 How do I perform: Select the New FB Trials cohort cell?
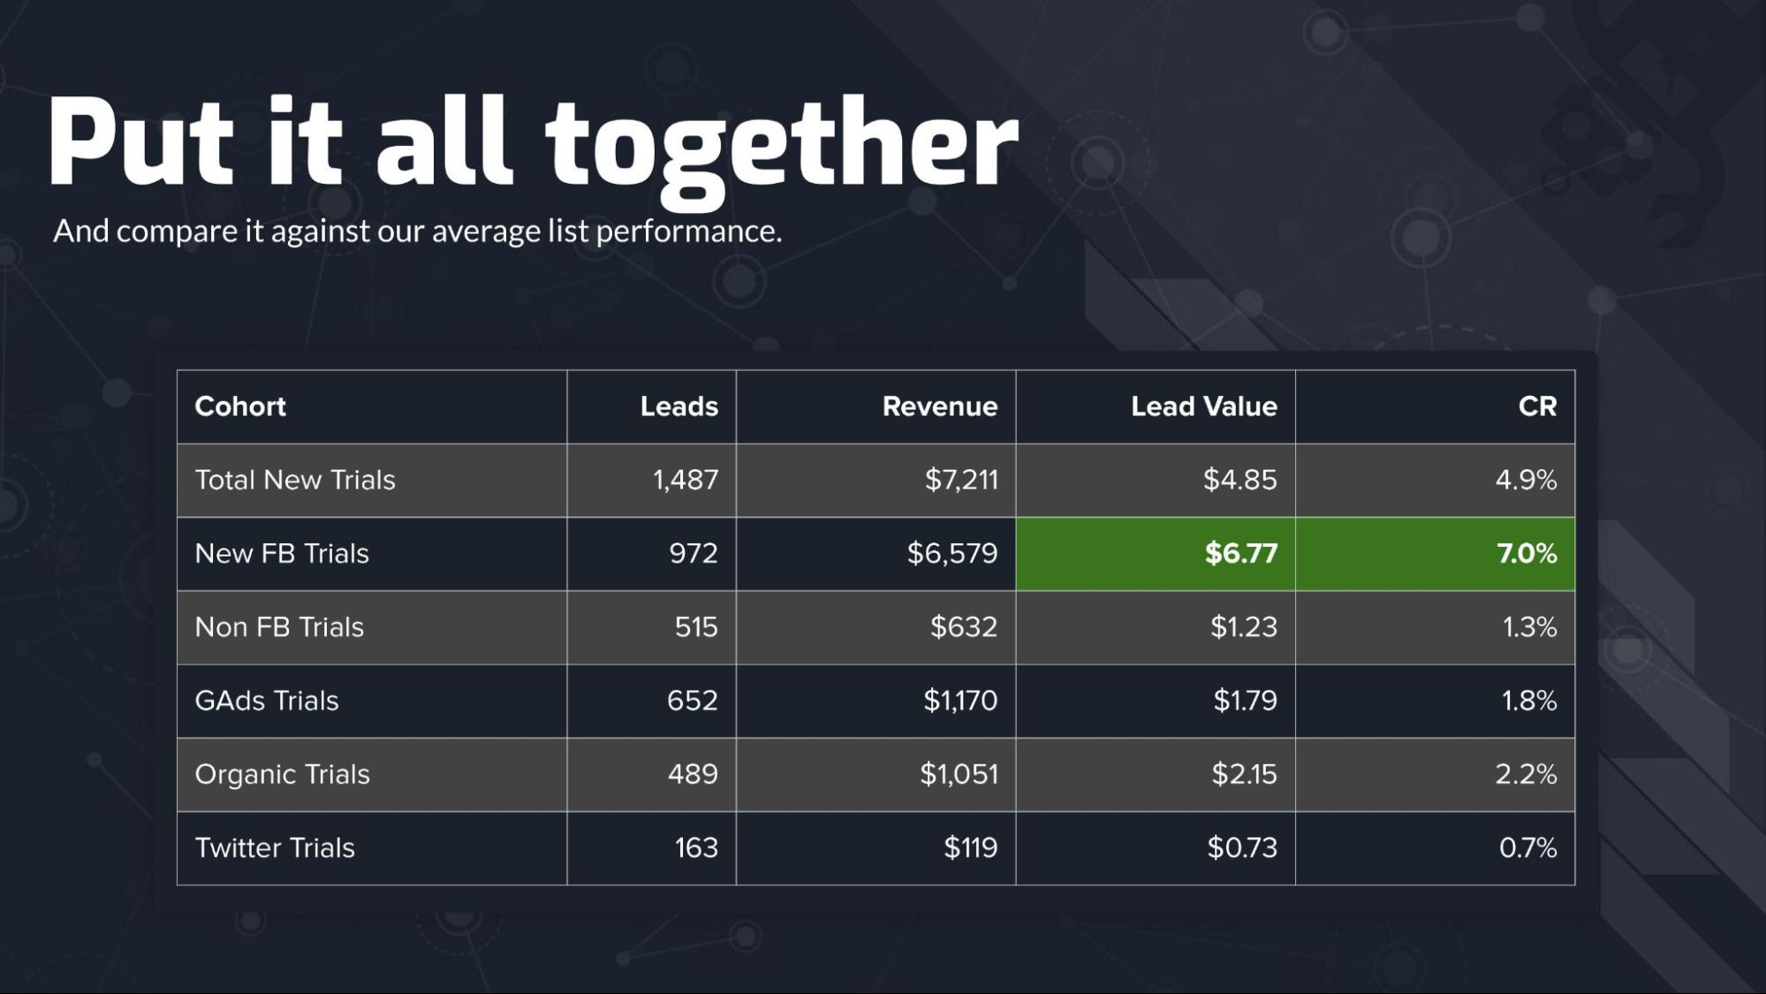tap(282, 553)
